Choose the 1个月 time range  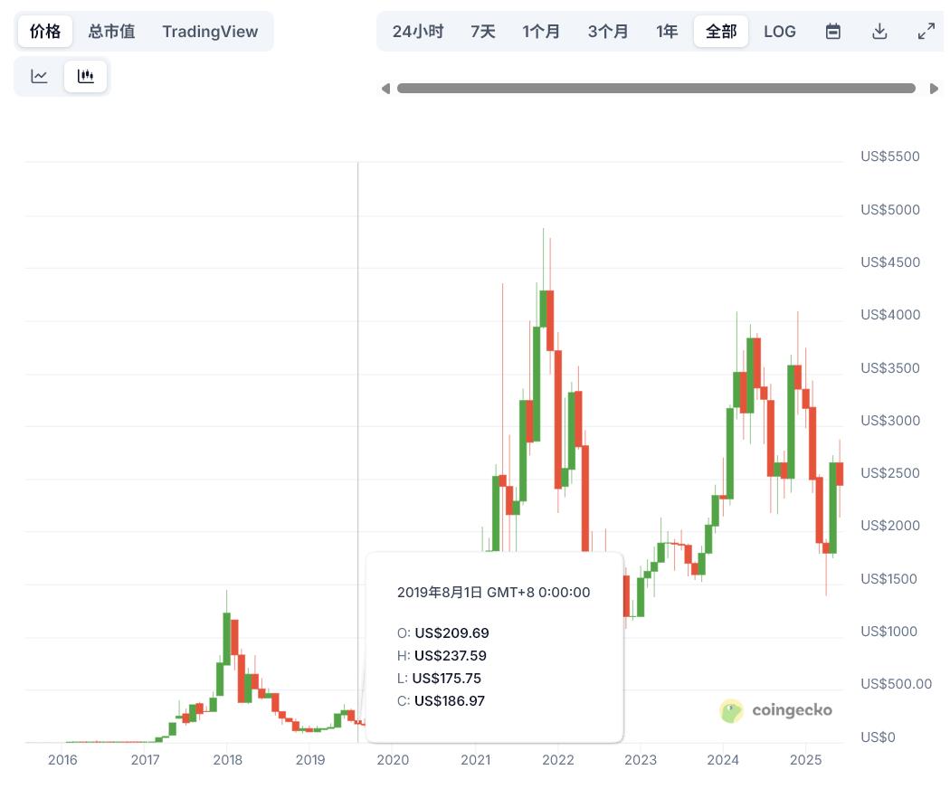pyautogui.click(x=541, y=31)
